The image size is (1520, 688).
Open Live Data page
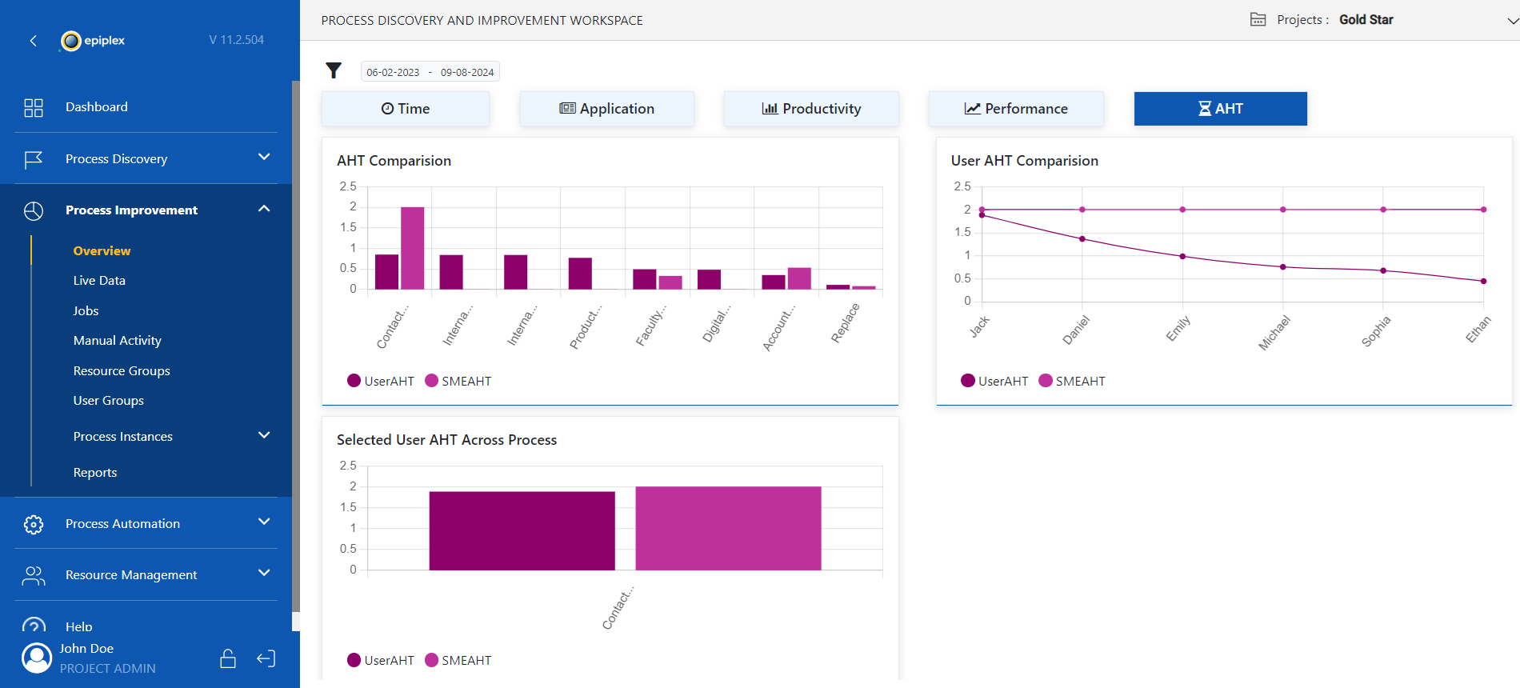(x=99, y=281)
